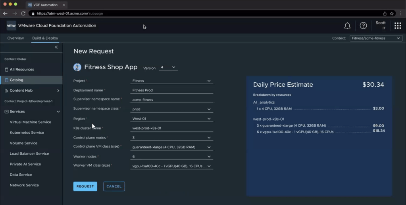Collapse the Services section in sidebar
The image size is (406, 205).
coord(58,112)
